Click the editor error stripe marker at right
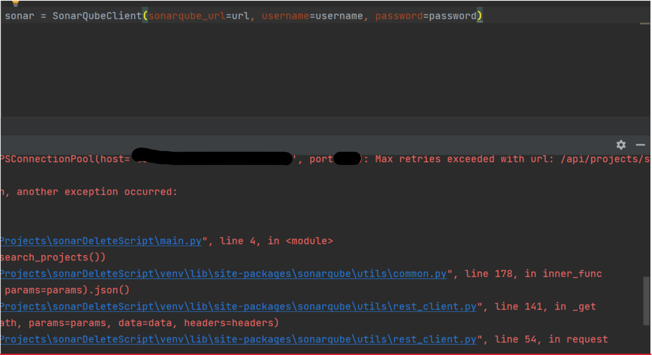 coord(645,24)
